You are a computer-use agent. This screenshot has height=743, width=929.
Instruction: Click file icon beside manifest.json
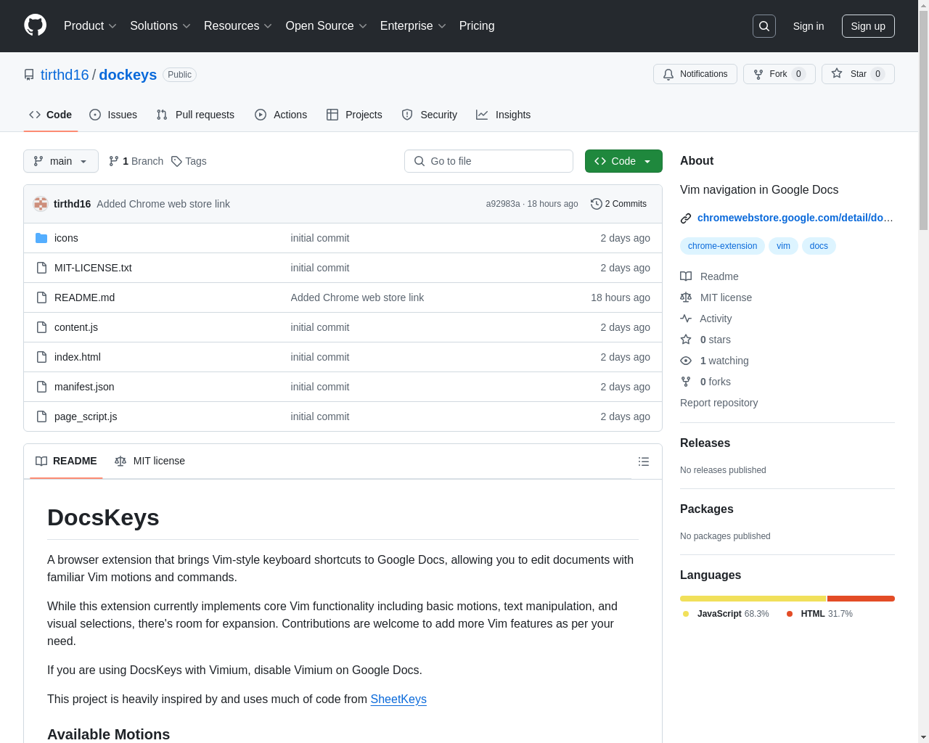click(x=41, y=387)
